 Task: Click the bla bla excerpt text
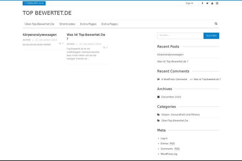pos(37,45)
